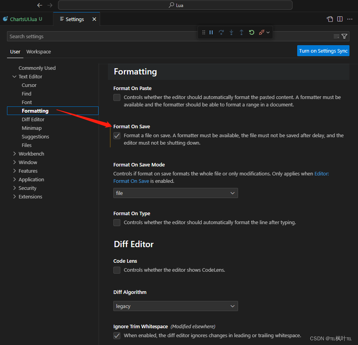Enable the Format On Type checkbox
Image resolution: width=358 pixels, height=345 pixels.
point(117,223)
